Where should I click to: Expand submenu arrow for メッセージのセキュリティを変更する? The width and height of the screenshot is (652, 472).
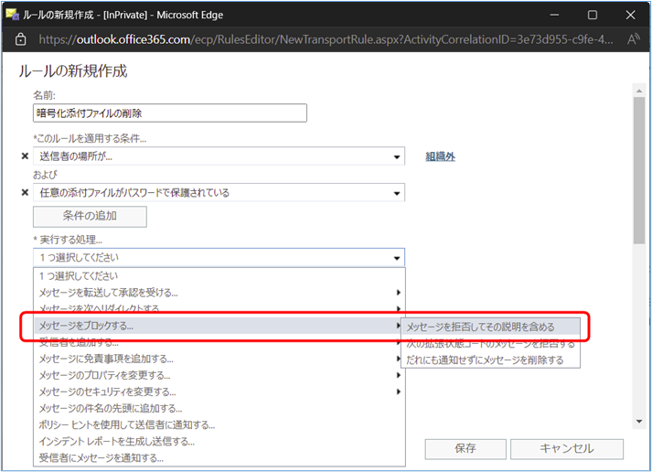399,392
